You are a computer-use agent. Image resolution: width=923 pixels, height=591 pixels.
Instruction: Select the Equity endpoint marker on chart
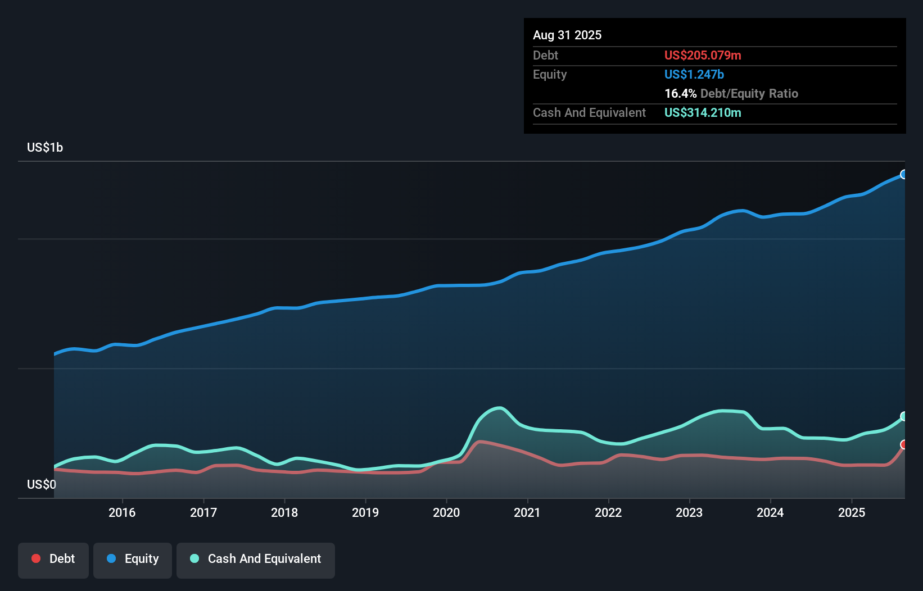point(904,174)
